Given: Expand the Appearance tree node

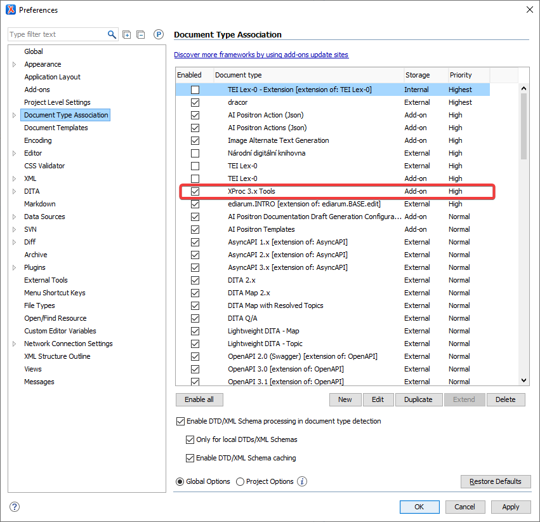Looking at the screenshot, I should (x=14, y=64).
